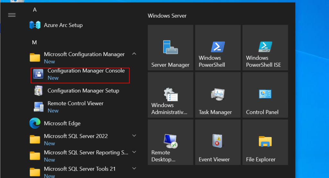Viewport: 329px width, 178px height.
Task: Open the Control Panel tile
Action: point(265,95)
